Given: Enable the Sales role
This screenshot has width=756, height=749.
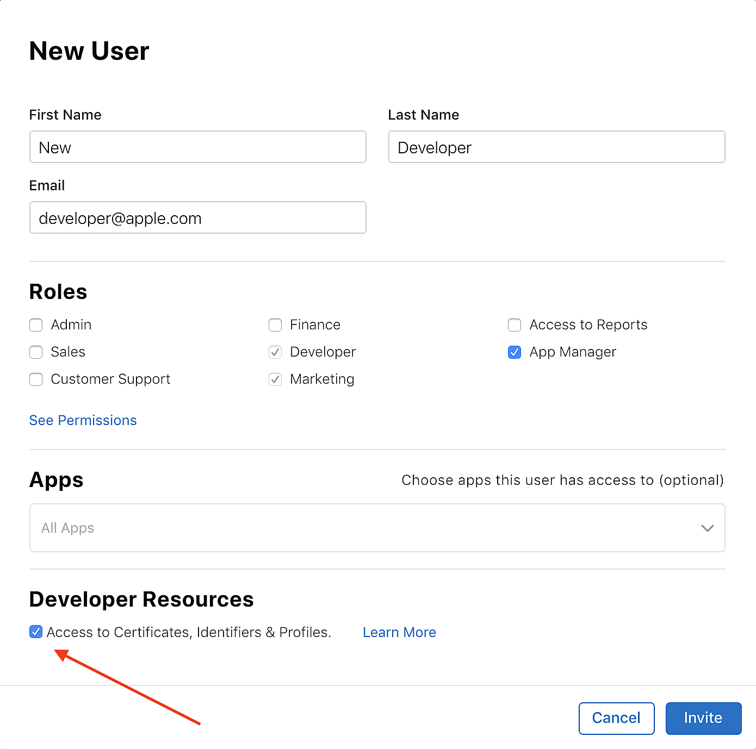Looking at the screenshot, I should (36, 352).
